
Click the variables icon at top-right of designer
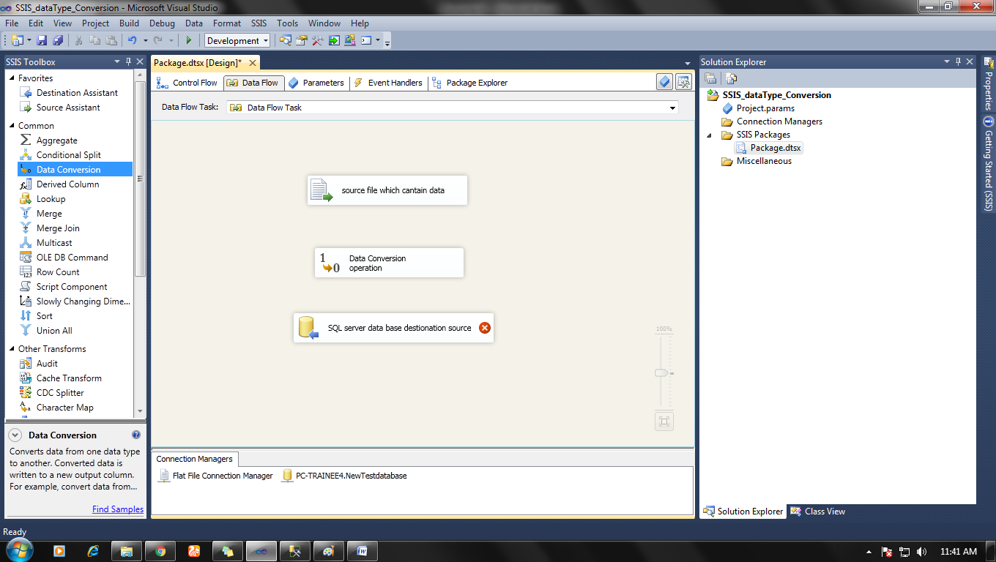[664, 82]
